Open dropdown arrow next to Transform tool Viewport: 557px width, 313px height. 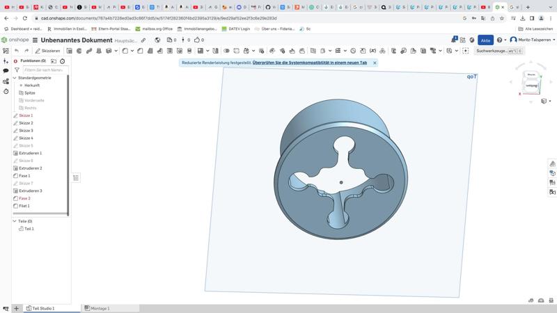253,51
